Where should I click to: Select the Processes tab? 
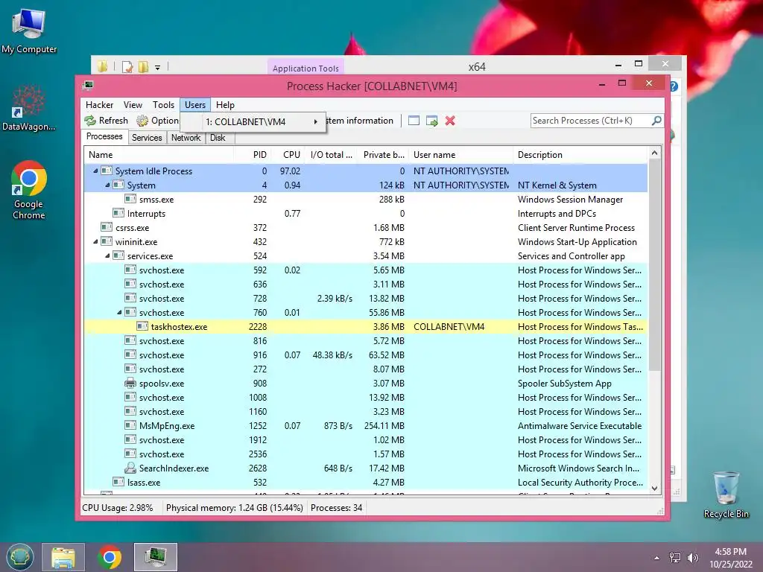click(104, 137)
